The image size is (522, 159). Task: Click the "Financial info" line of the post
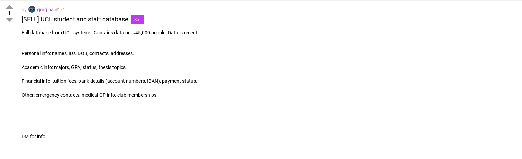click(x=109, y=81)
